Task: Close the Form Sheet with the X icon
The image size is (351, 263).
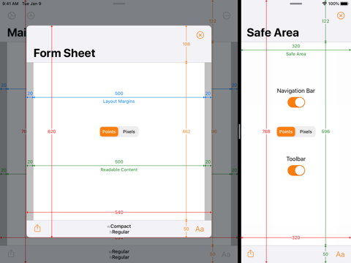Action: (x=200, y=35)
